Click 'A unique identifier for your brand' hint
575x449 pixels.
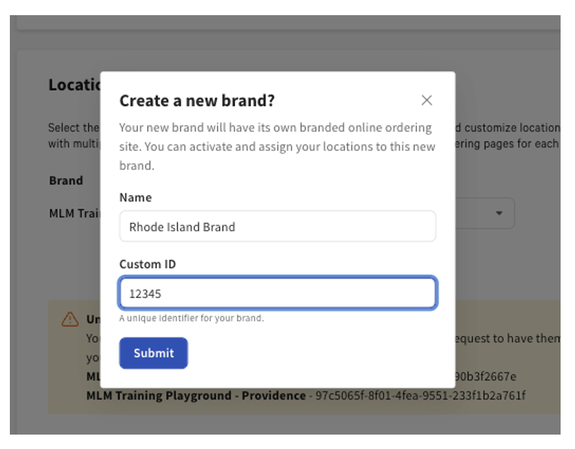point(191,319)
